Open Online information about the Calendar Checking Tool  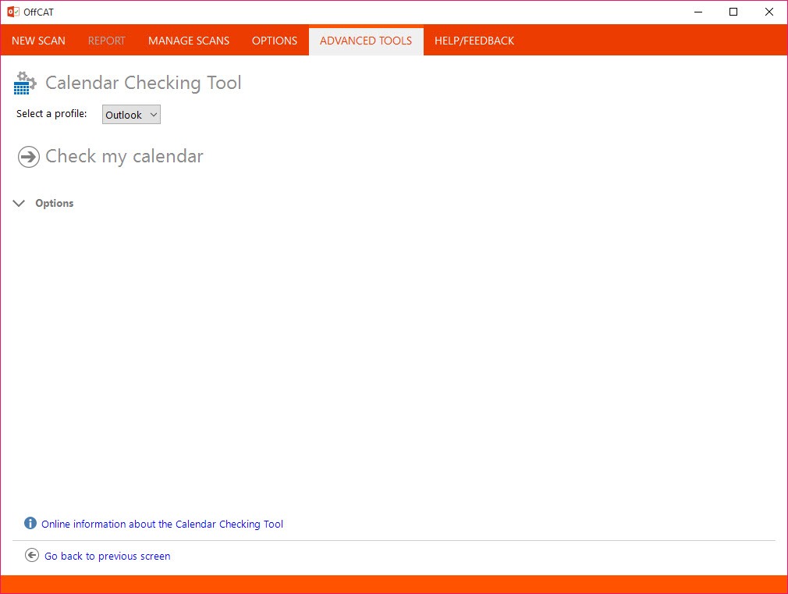pyautogui.click(x=162, y=524)
